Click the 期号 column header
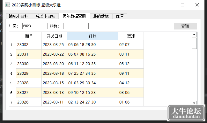The width and height of the screenshot is (207, 123). pos(29,36)
